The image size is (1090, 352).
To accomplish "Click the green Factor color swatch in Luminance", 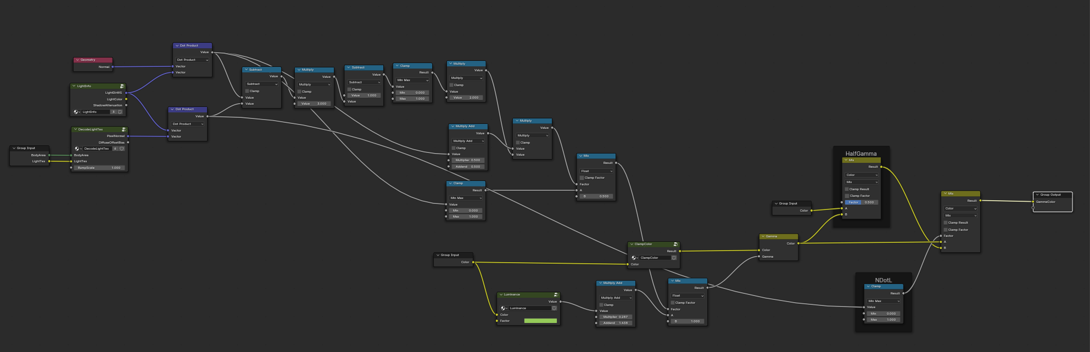I will point(540,321).
